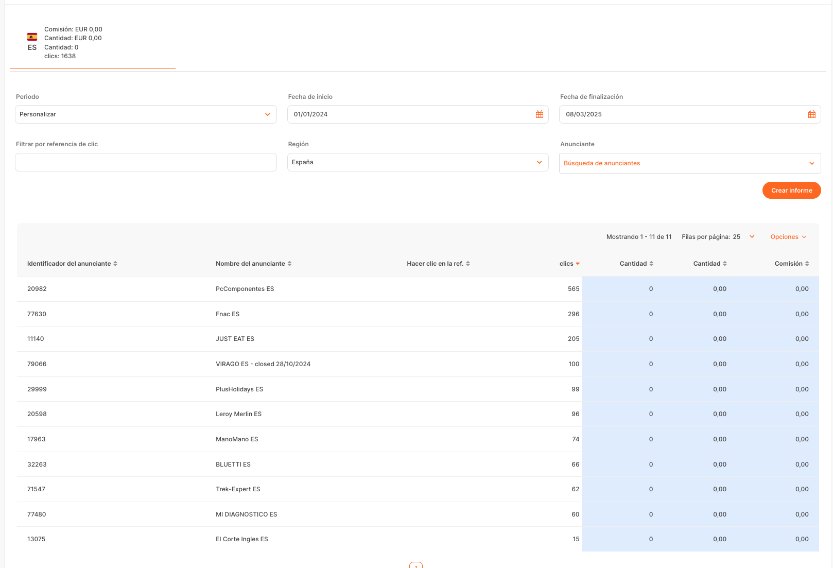The height and width of the screenshot is (568, 833).
Task: Go to page 1 in pagination
Action: pos(416,565)
